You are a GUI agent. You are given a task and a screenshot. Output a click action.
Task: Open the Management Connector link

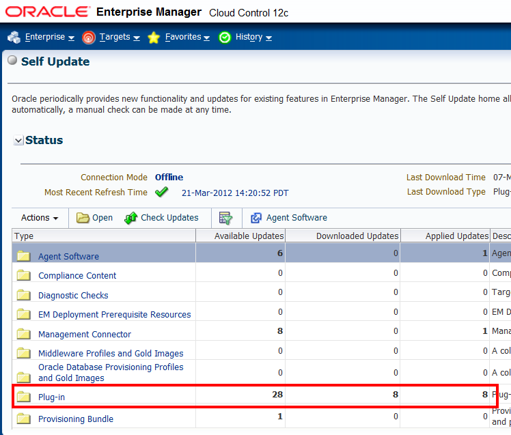(x=85, y=335)
